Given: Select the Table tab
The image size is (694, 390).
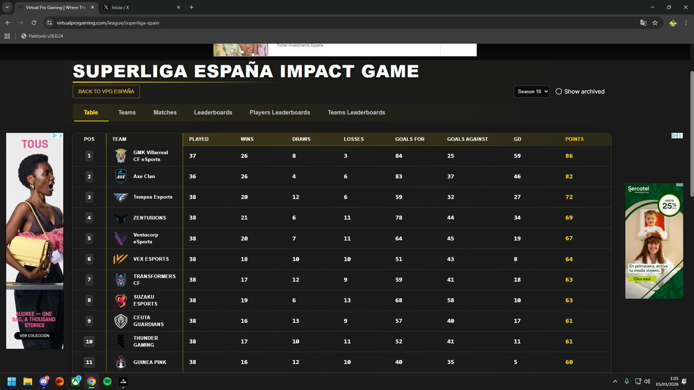Looking at the screenshot, I should (91, 113).
